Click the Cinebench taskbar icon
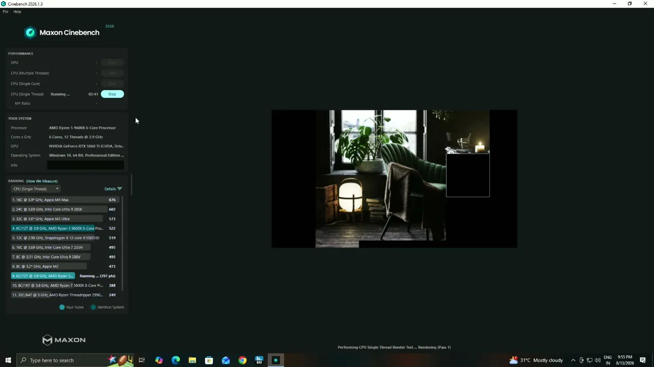Image resolution: width=654 pixels, height=367 pixels. (276, 360)
